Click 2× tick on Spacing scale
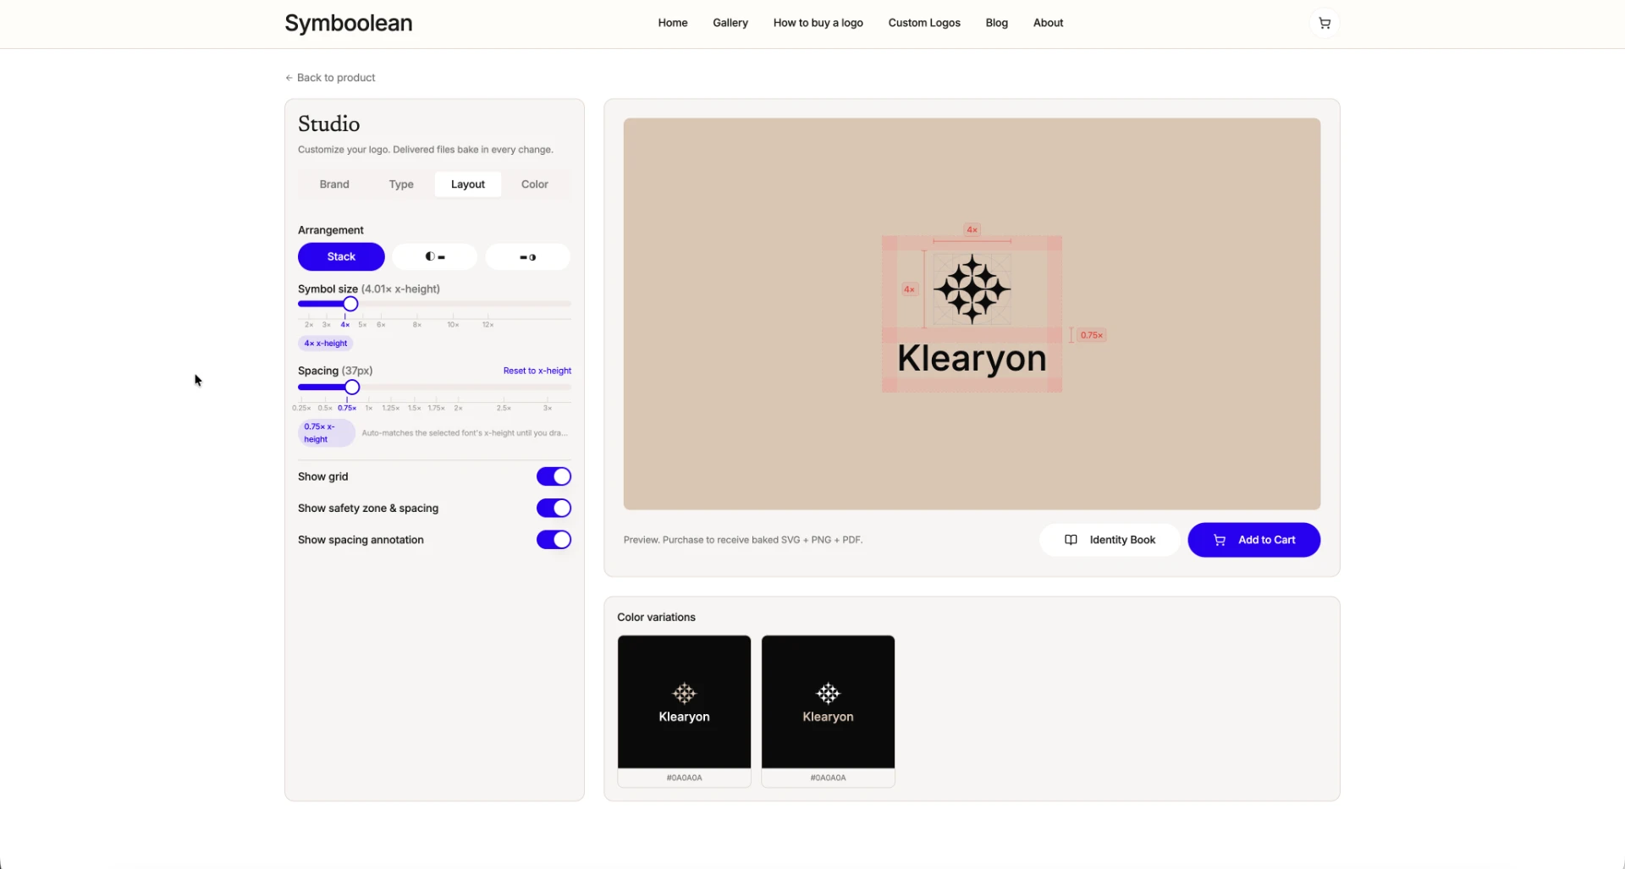Image resolution: width=1625 pixels, height=869 pixels. pyautogui.click(x=458, y=408)
